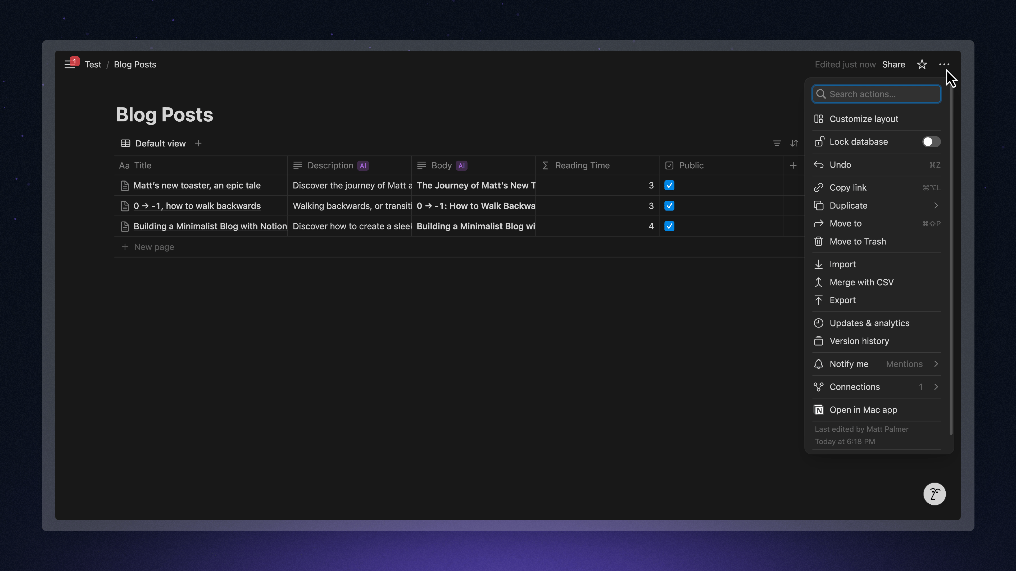Open the Mentions notify setting

pos(904,364)
